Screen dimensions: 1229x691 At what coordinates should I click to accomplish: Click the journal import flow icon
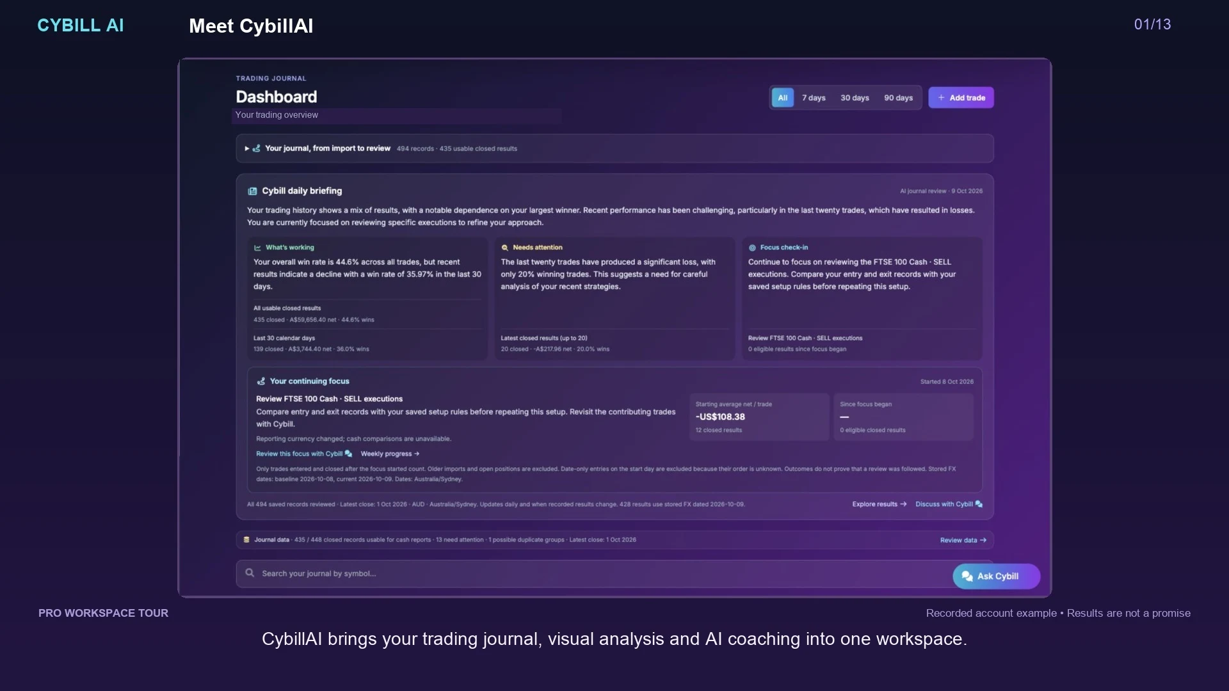(x=257, y=148)
